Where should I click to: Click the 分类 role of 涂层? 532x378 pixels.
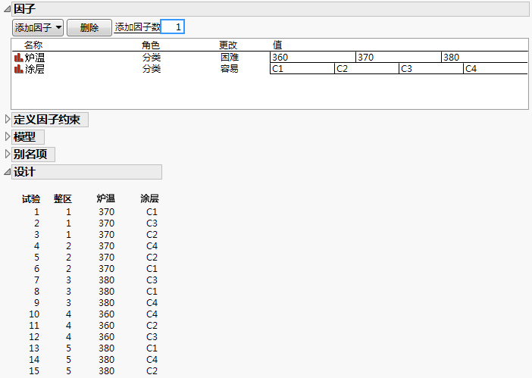coord(152,69)
